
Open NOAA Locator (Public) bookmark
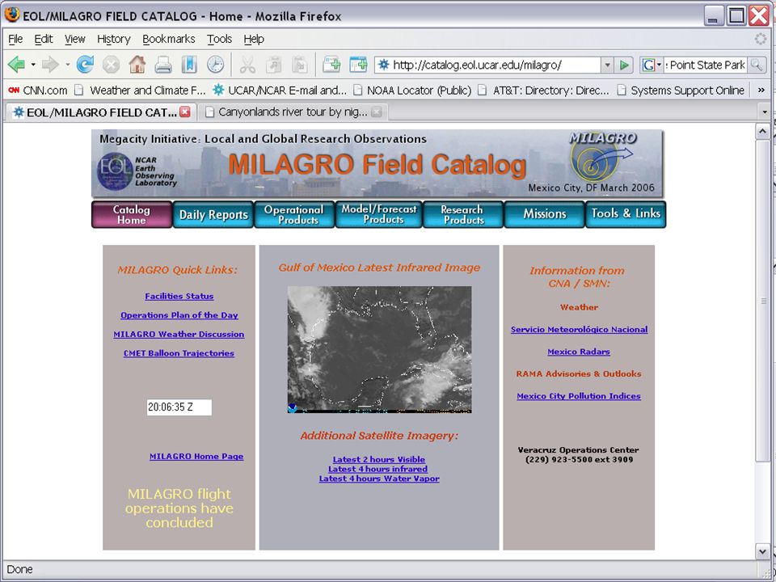pos(412,91)
